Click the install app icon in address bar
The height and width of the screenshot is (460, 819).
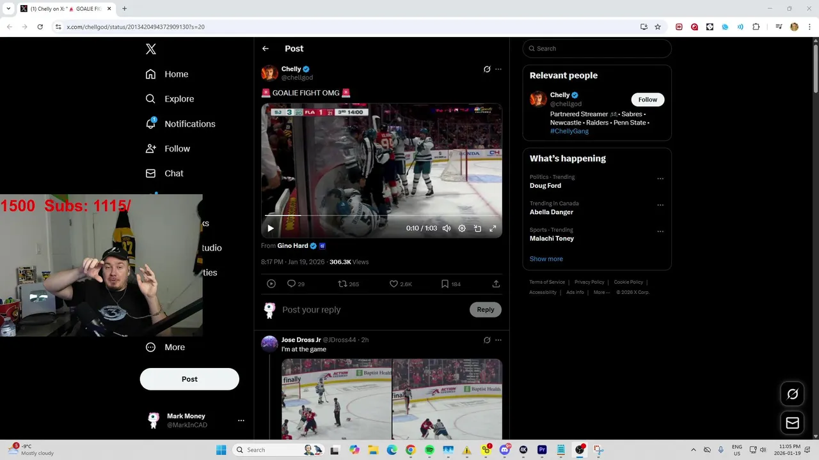(x=644, y=27)
